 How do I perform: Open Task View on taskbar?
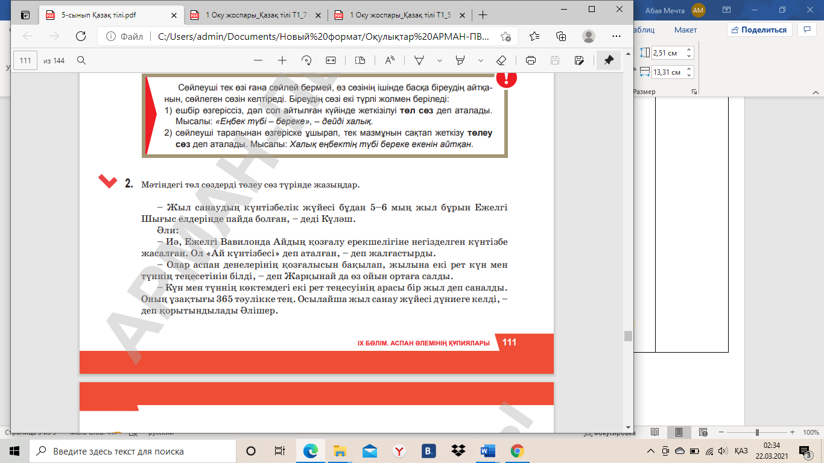tap(279, 451)
